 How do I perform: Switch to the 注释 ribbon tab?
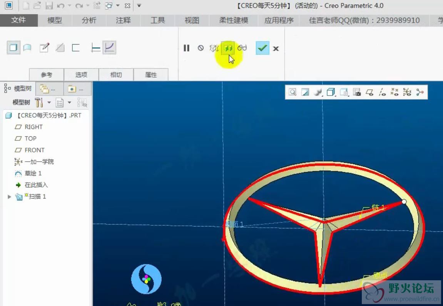(123, 20)
